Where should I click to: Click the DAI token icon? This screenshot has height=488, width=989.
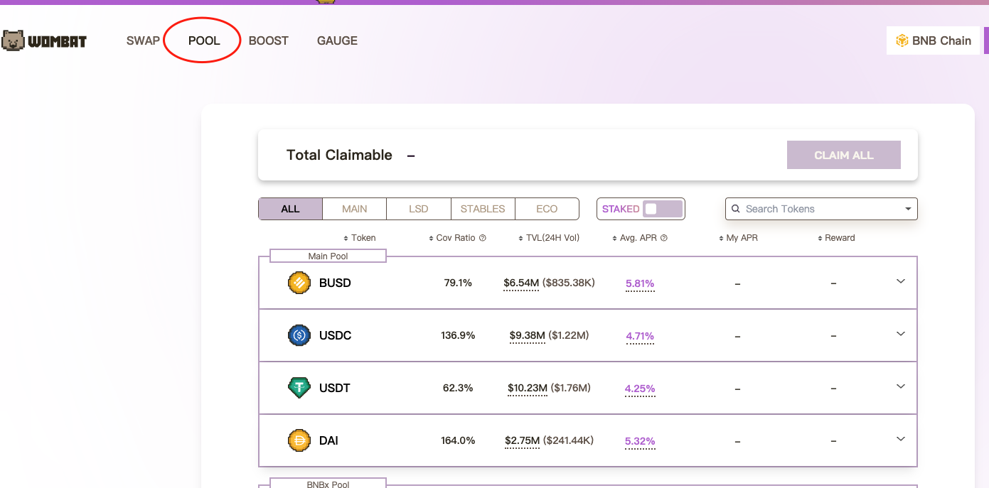pyautogui.click(x=299, y=440)
